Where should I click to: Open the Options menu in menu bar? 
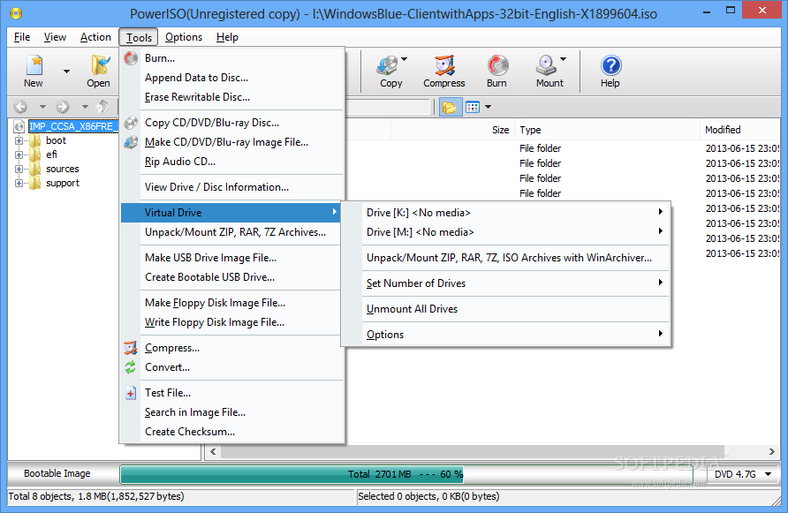184,37
